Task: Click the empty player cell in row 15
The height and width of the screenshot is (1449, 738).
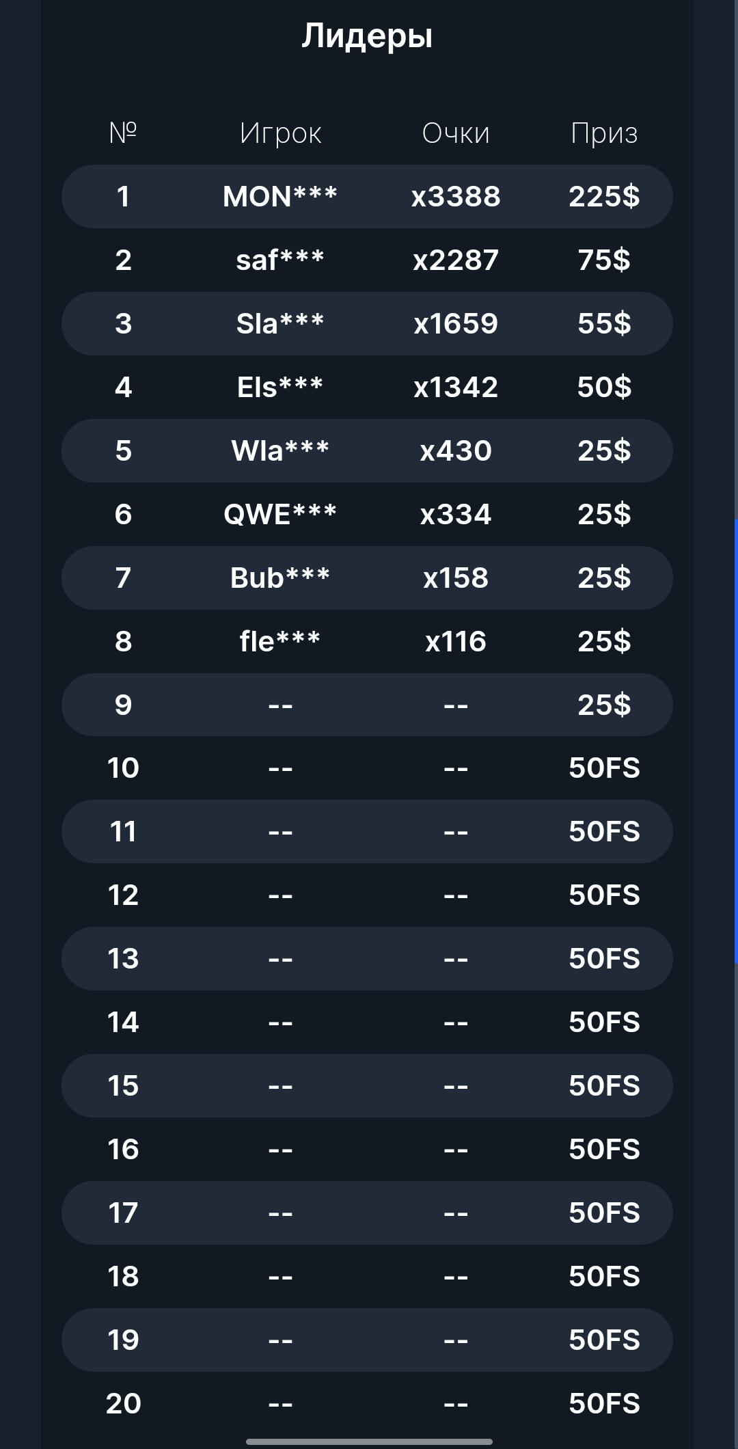Action: point(280,1086)
